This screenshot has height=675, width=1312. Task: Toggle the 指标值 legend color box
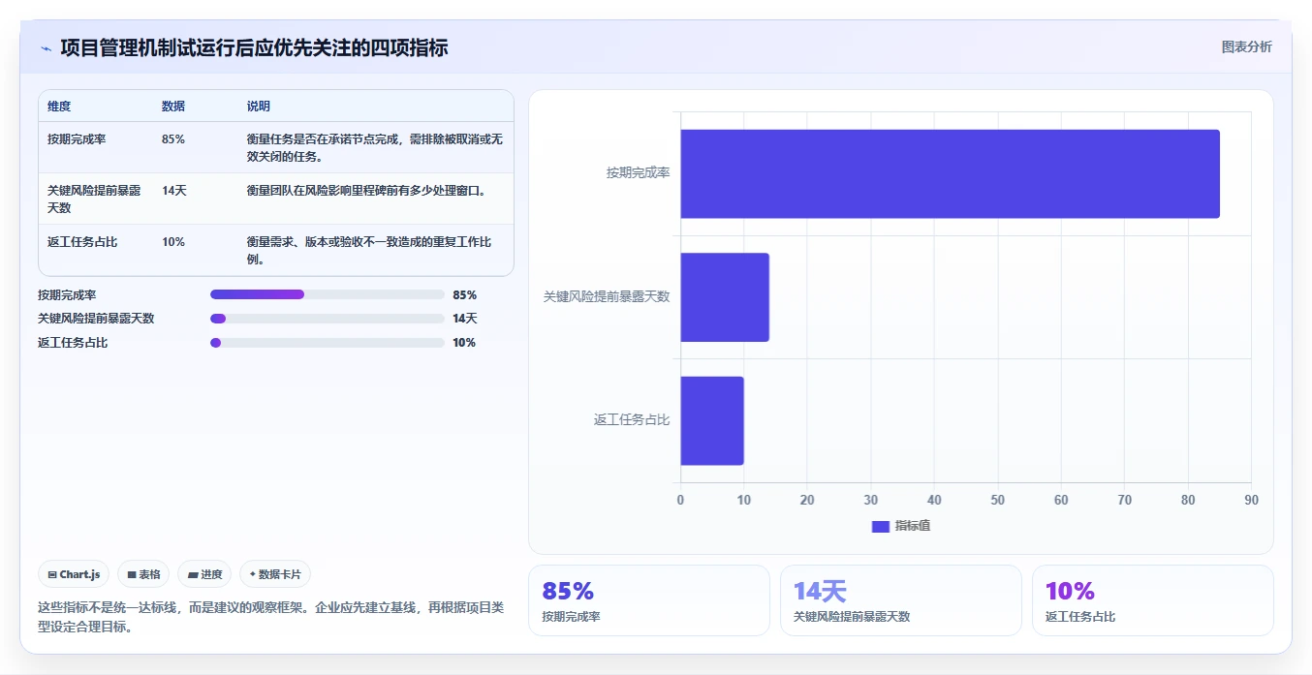[x=881, y=526]
